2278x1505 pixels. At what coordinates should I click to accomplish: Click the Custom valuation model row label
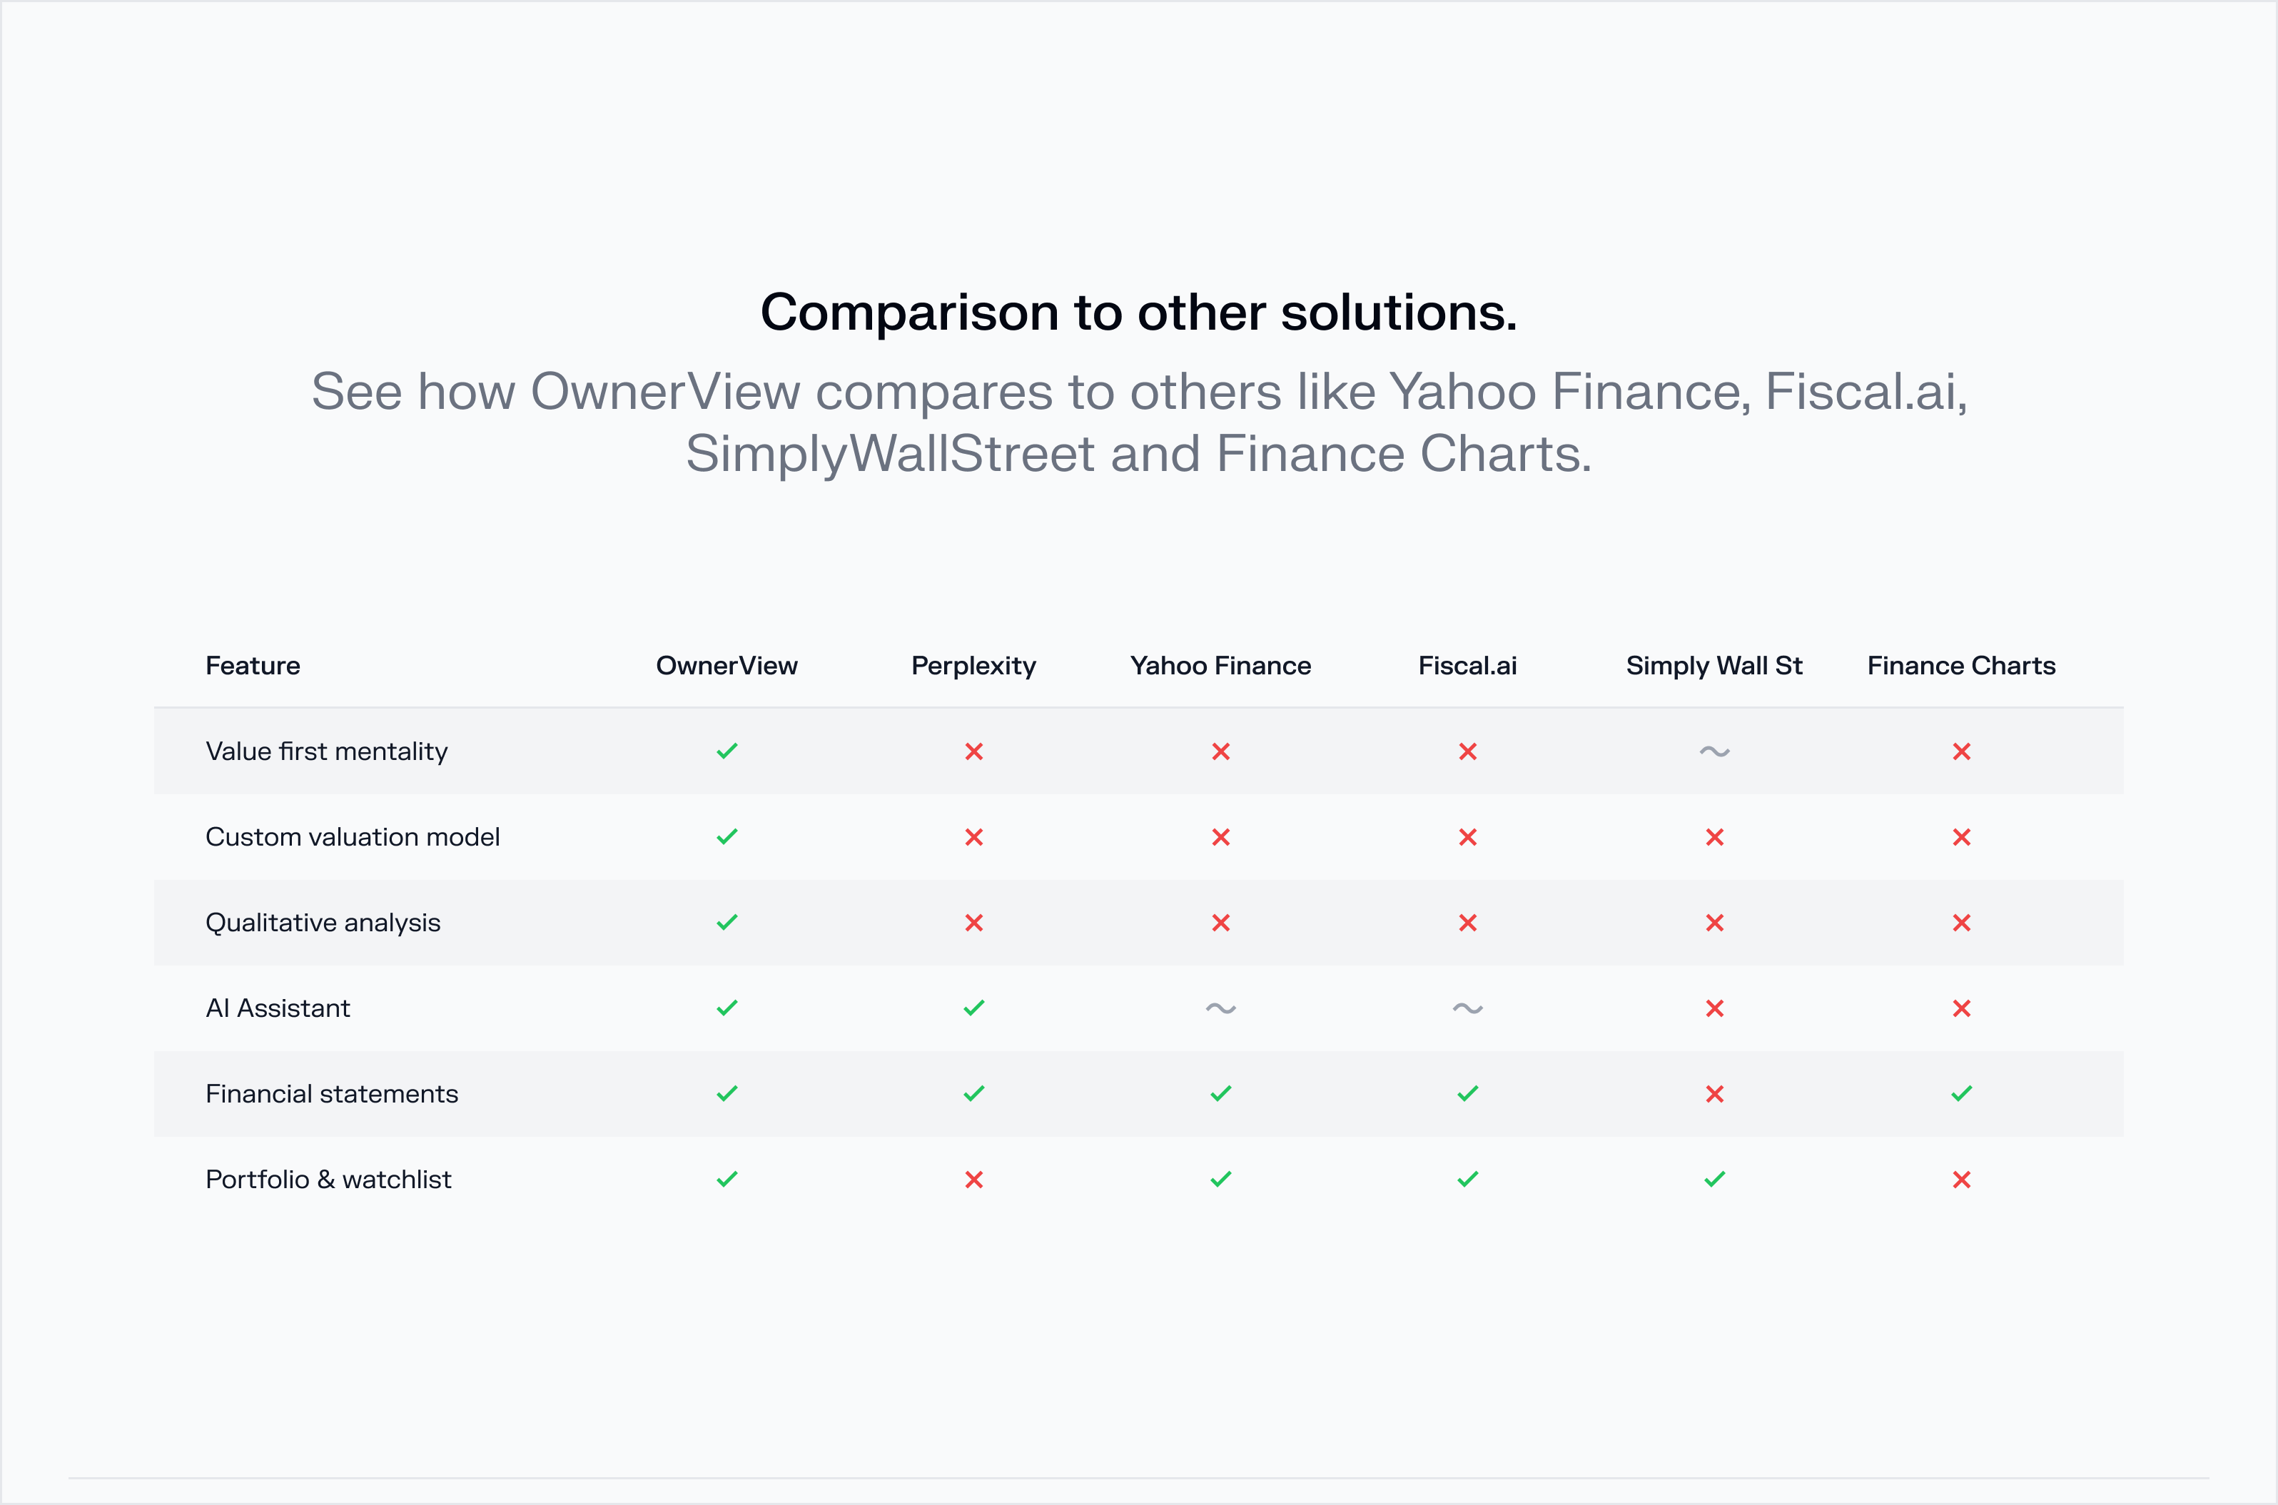coord(353,837)
